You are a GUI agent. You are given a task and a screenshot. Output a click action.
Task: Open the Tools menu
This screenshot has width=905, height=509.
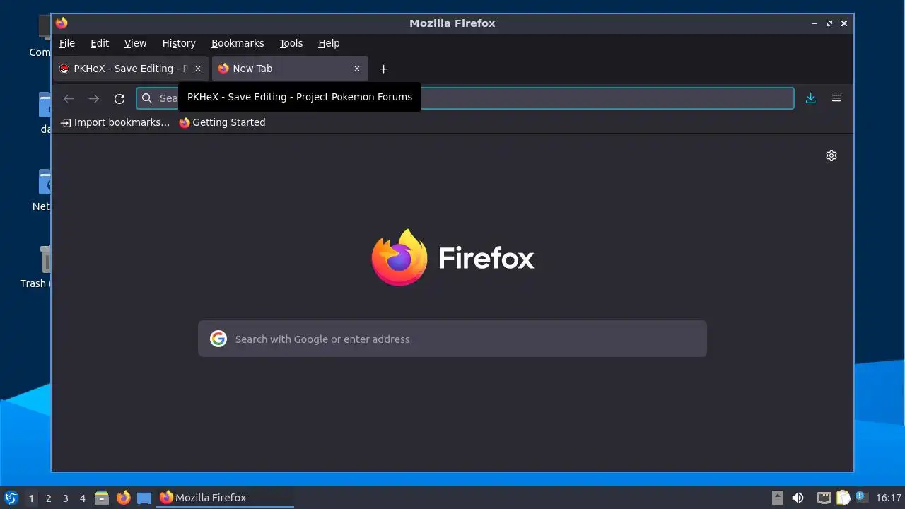click(x=291, y=43)
